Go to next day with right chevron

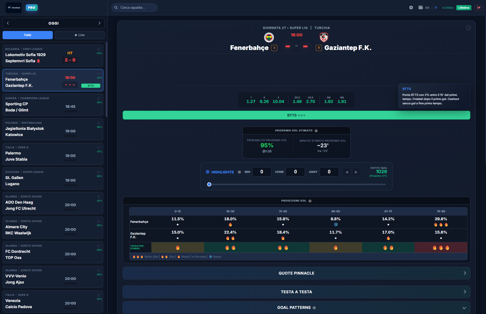point(99,23)
